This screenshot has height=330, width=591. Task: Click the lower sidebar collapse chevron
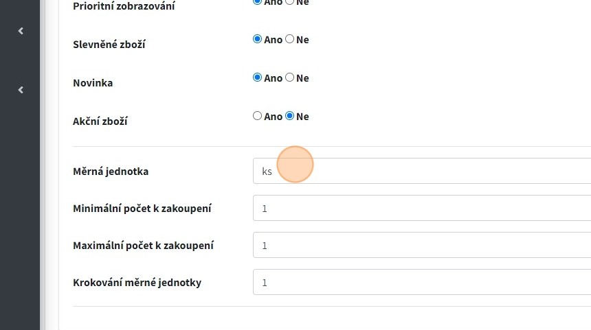[21, 90]
